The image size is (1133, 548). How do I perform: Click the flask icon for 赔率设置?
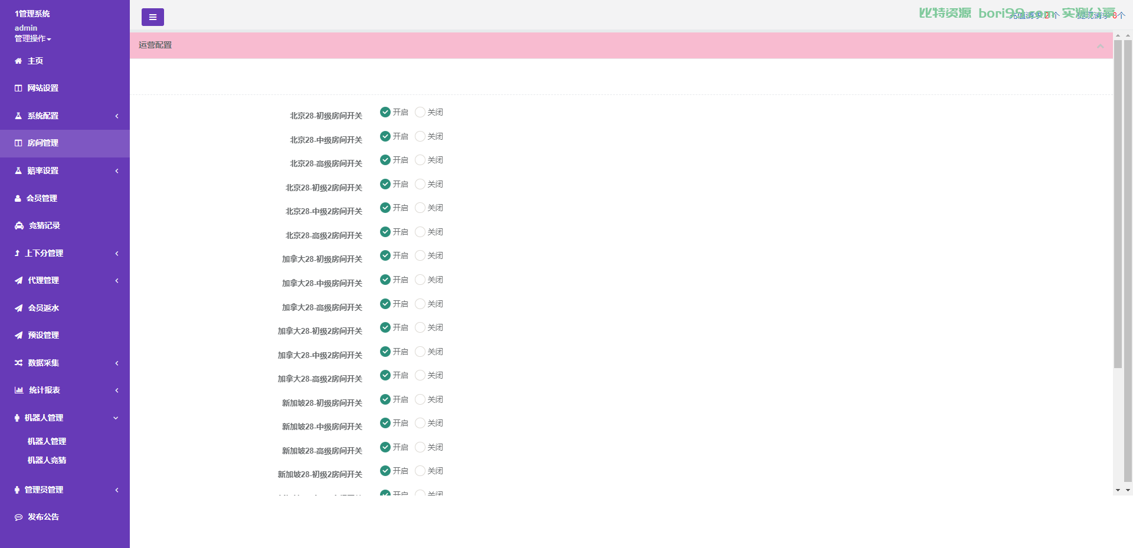18,170
